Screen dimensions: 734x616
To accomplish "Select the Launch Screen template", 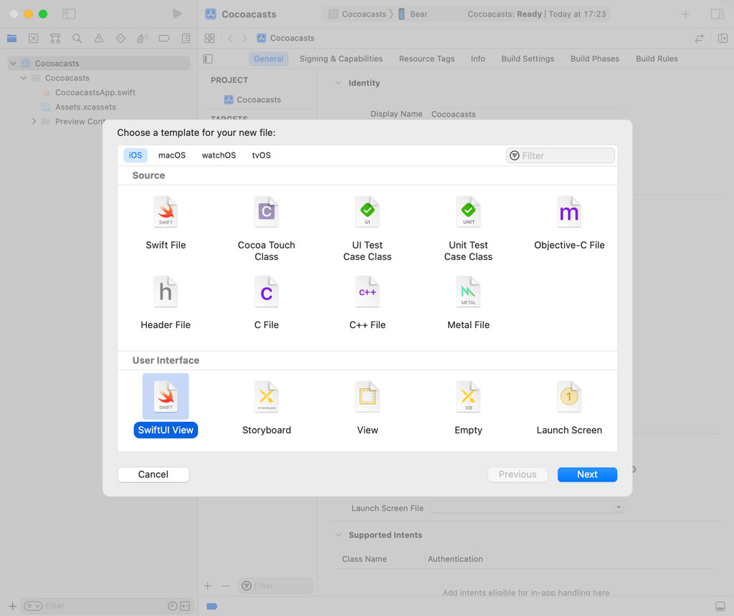I will pyautogui.click(x=569, y=397).
